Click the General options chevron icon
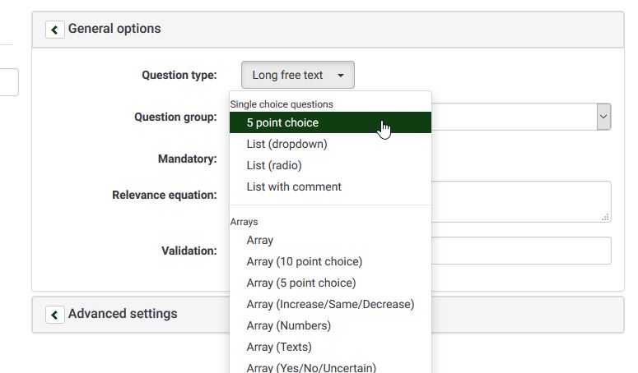 point(54,30)
